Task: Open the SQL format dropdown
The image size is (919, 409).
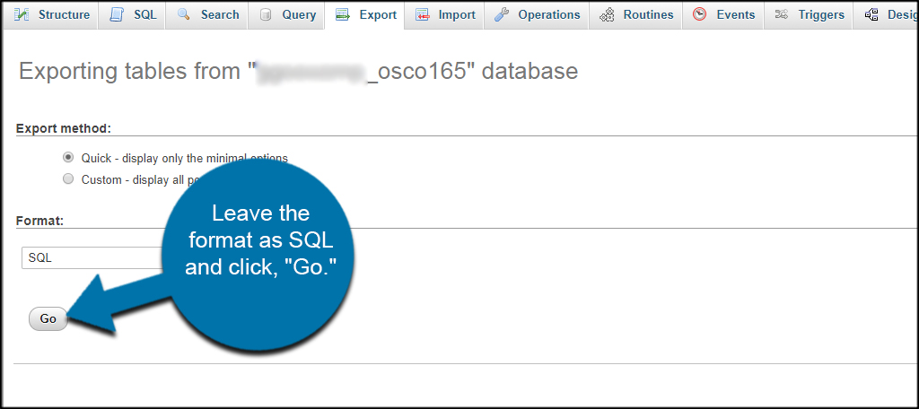Action: [93, 257]
